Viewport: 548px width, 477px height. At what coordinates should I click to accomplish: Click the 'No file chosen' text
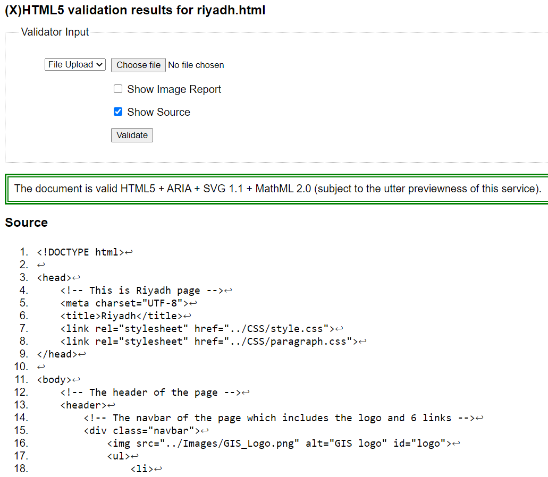click(x=196, y=65)
